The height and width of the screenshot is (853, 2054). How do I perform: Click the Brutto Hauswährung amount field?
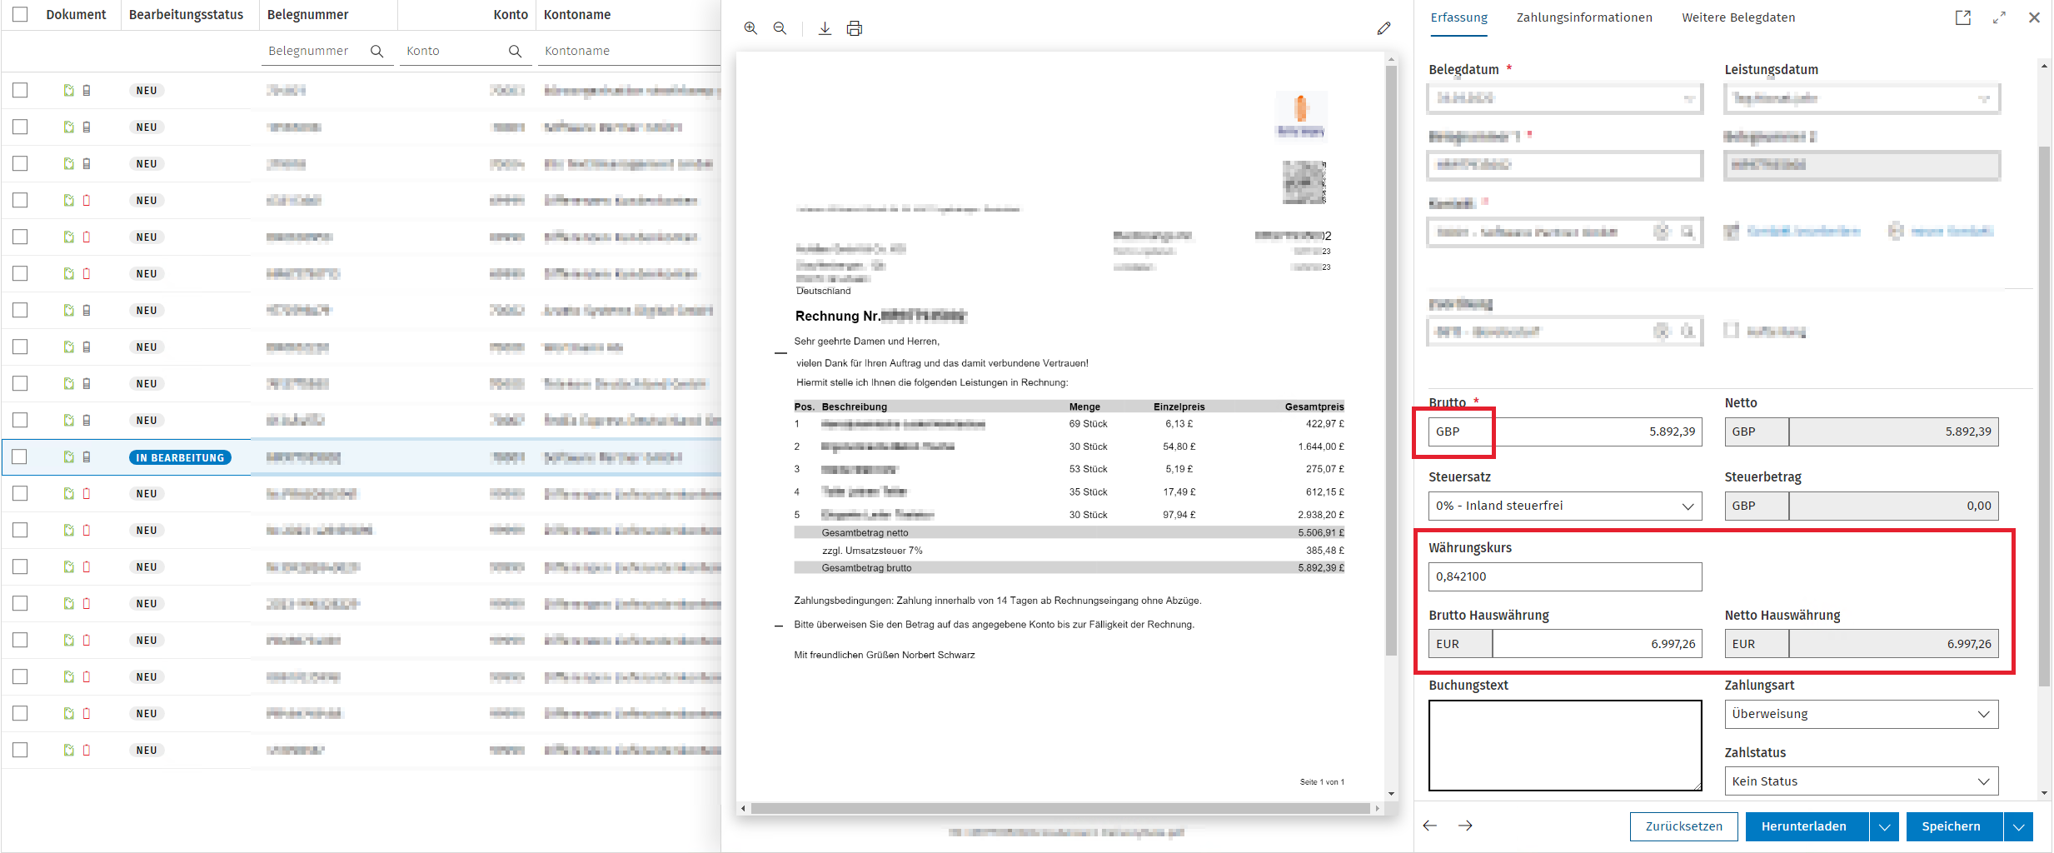coord(1597,644)
